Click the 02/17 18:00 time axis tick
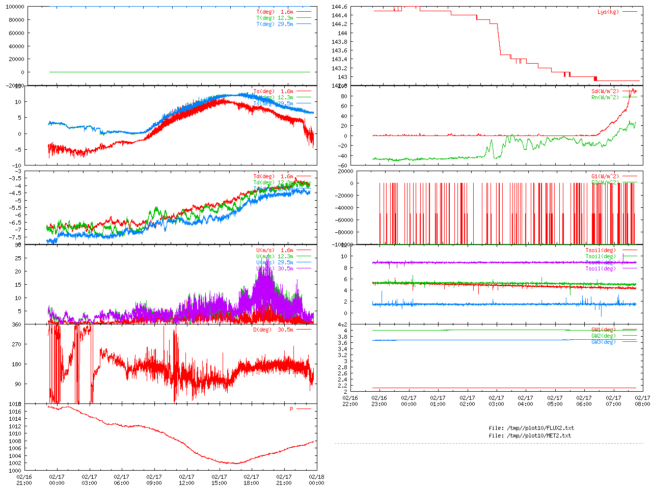The image size is (652, 489). point(251,480)
